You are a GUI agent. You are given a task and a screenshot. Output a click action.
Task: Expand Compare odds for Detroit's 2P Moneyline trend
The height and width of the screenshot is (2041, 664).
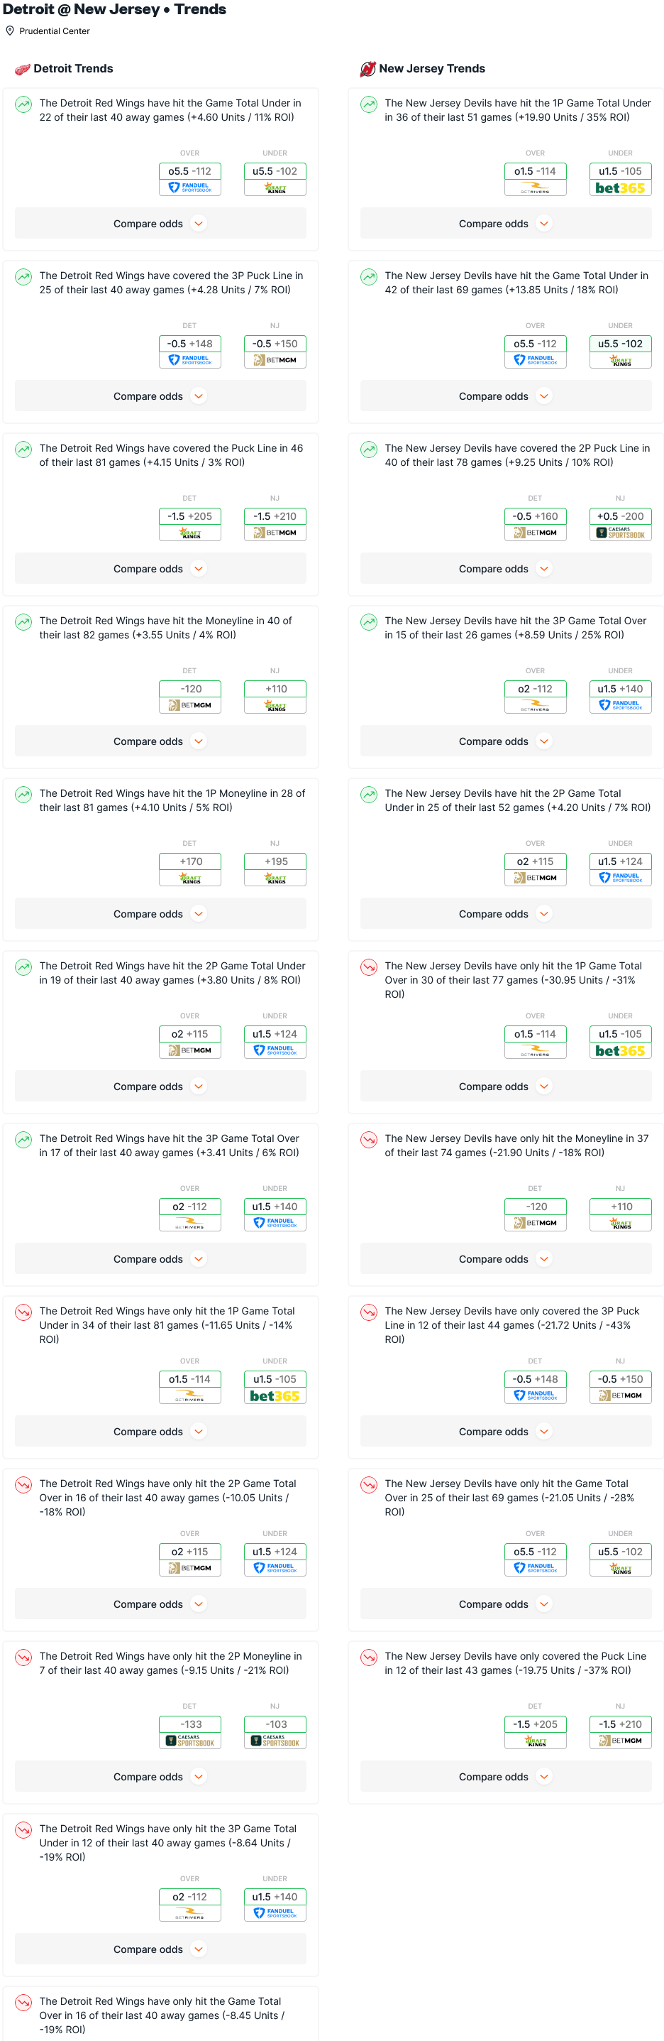tap(160, 1776)
